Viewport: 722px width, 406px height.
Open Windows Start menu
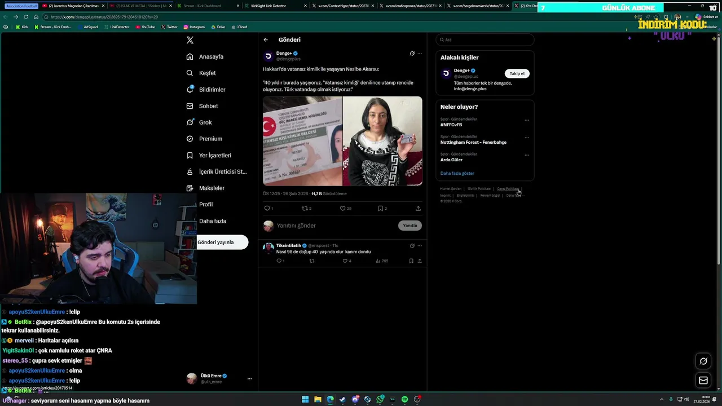point(305,399)
